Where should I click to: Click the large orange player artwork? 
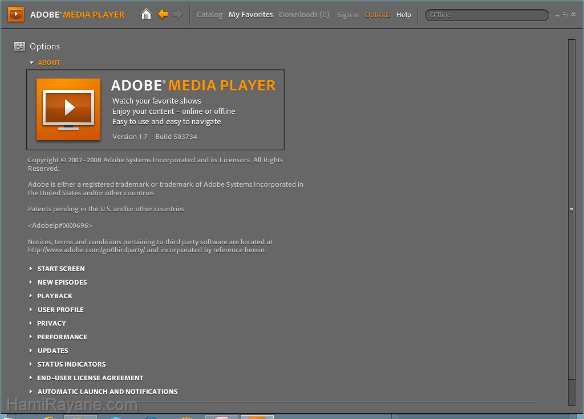68,109
